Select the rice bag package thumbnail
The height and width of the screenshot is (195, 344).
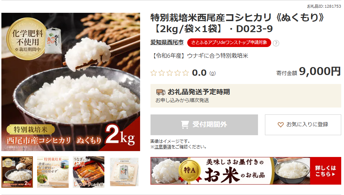tap(124, 172)
